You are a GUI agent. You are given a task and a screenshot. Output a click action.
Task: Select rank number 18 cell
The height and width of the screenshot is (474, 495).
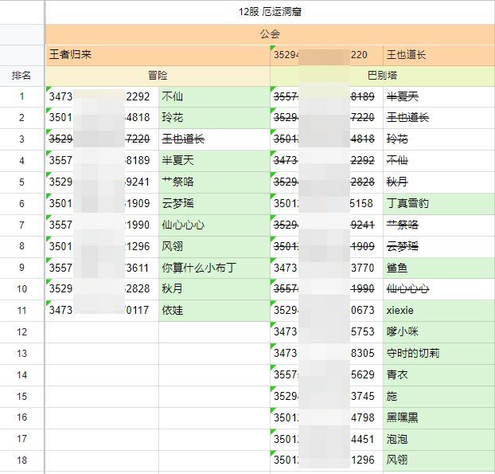coord(21,460)
